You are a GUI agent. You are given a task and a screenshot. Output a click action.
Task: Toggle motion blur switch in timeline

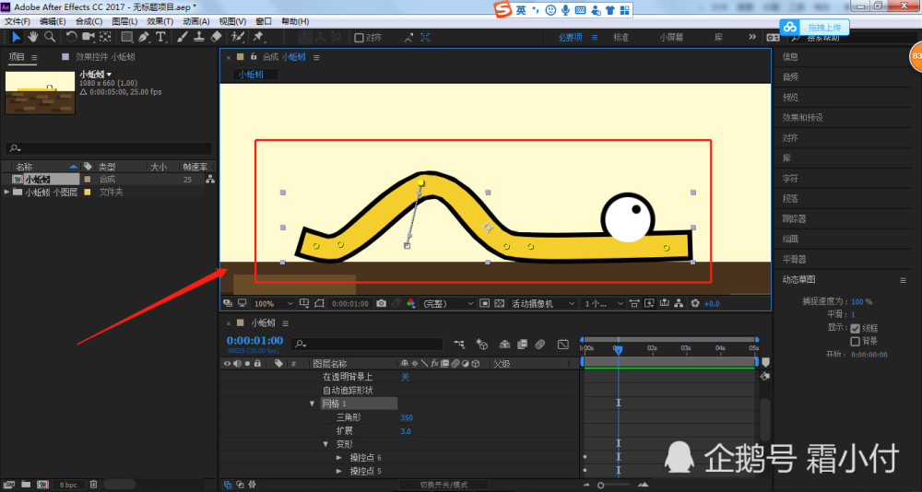[540, 344]
